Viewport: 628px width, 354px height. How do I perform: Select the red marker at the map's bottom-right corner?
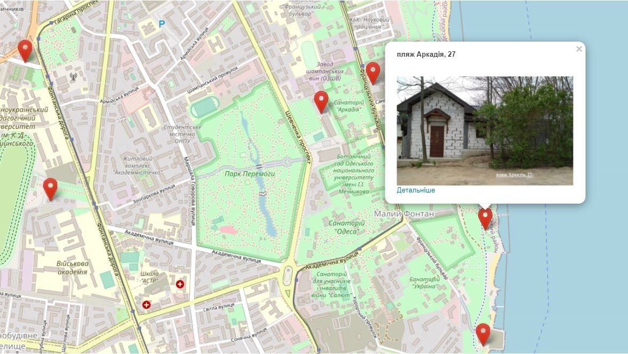(483, 334)
